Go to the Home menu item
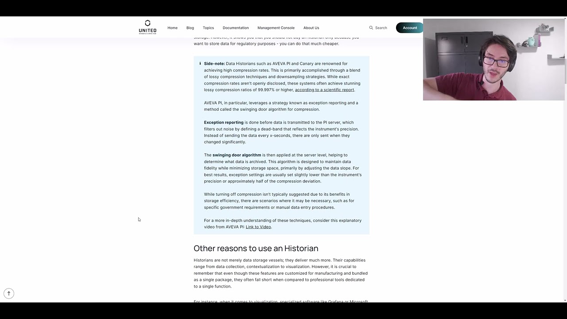 pos(172,28)
